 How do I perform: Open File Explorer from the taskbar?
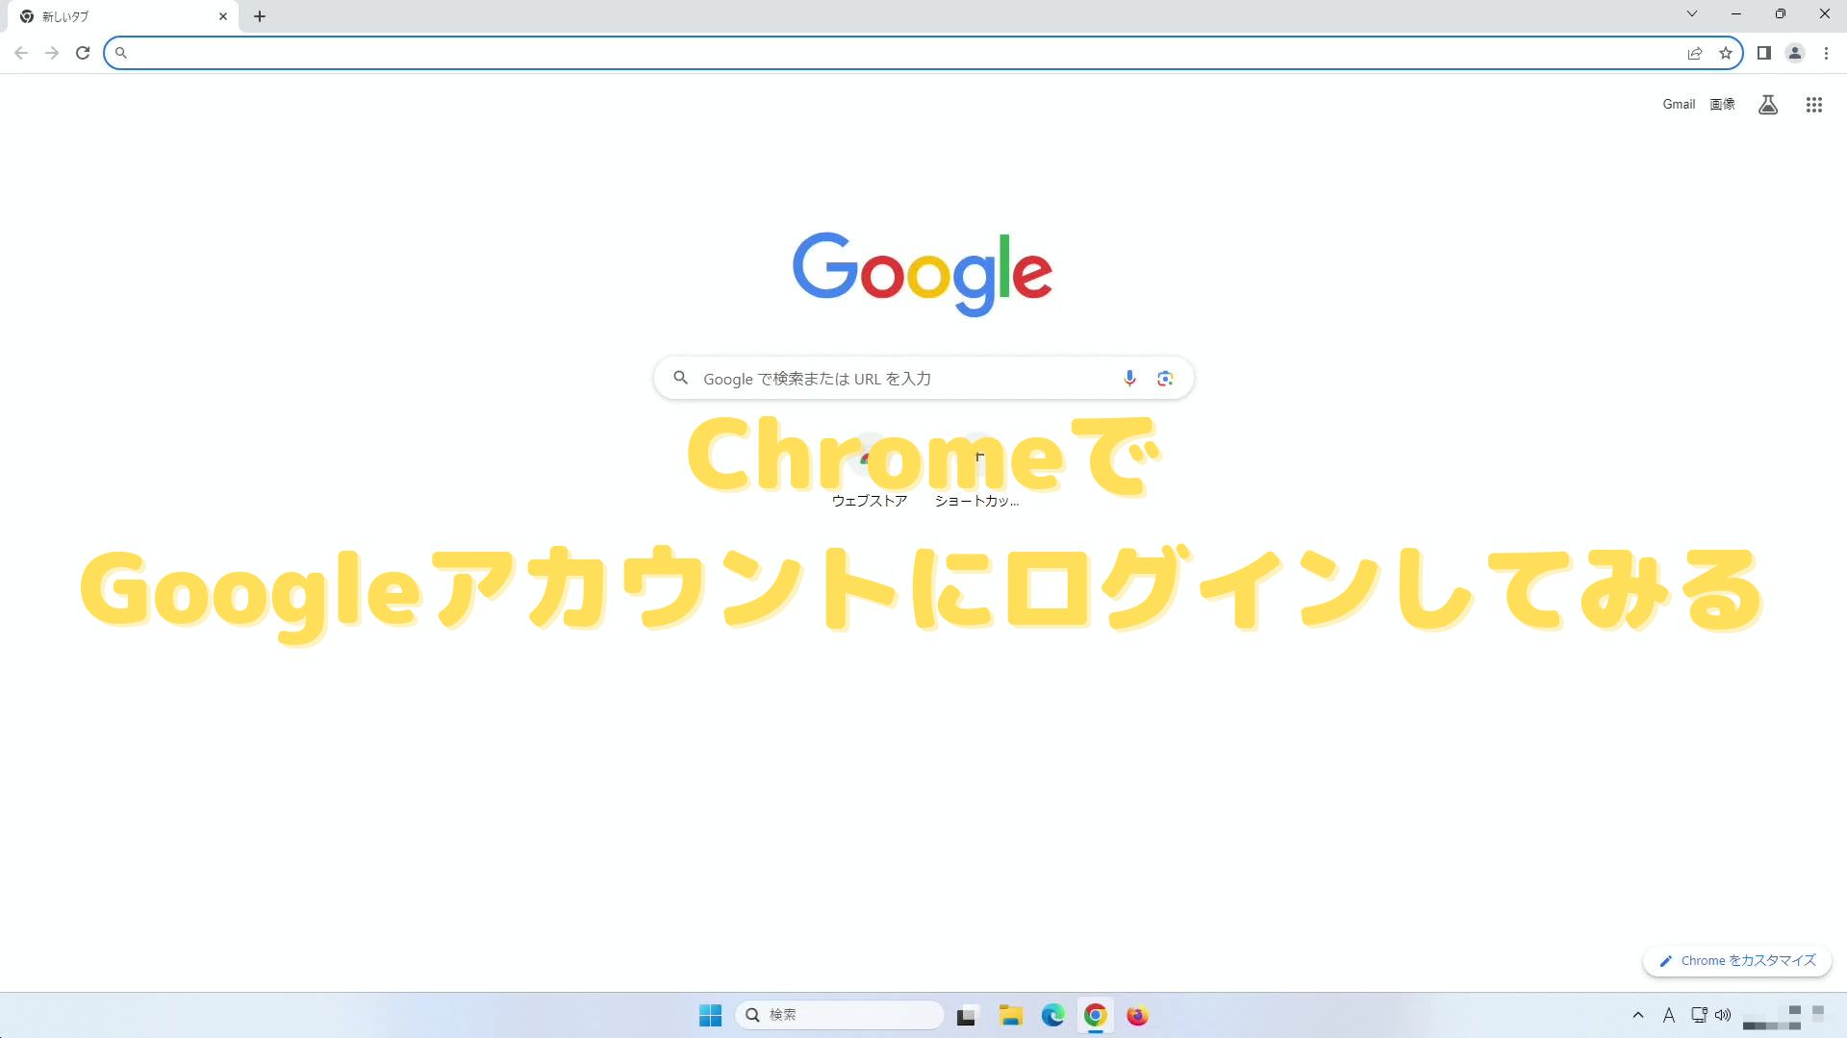coord(1010,1016)
